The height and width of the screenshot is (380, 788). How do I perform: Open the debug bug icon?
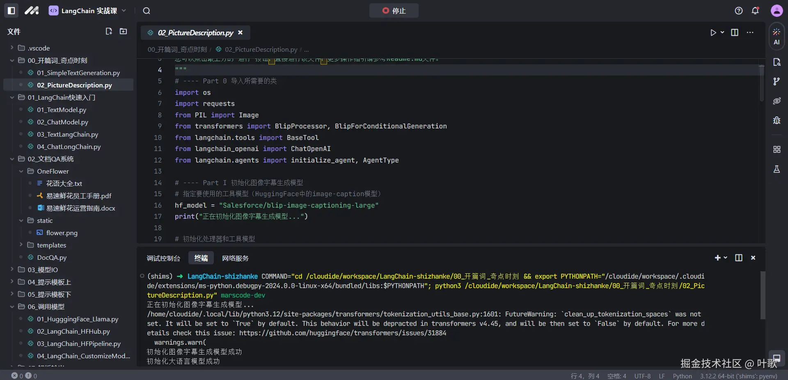click(777, 120)
